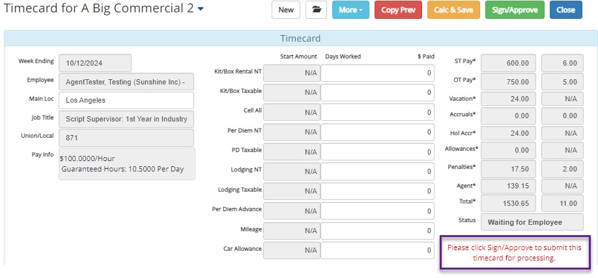Click the Job Title field
This screenshot has width=598, height=278.
(126, 119)
